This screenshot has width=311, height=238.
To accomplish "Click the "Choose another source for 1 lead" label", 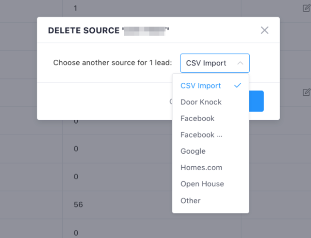I will (x=113, y=63).
